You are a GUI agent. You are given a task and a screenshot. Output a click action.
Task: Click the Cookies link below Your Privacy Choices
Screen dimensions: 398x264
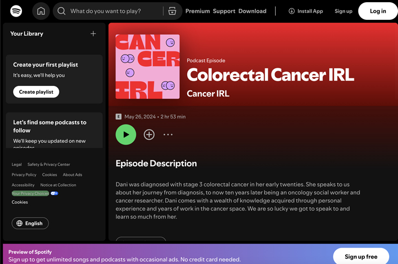point(20,202)
